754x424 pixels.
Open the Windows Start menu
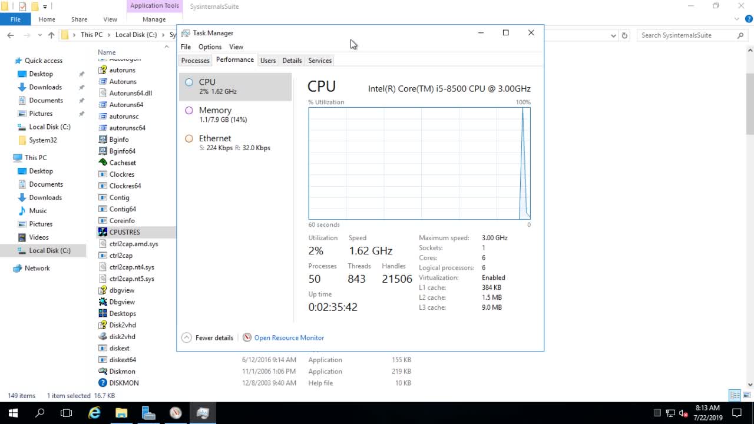(13, 413)
